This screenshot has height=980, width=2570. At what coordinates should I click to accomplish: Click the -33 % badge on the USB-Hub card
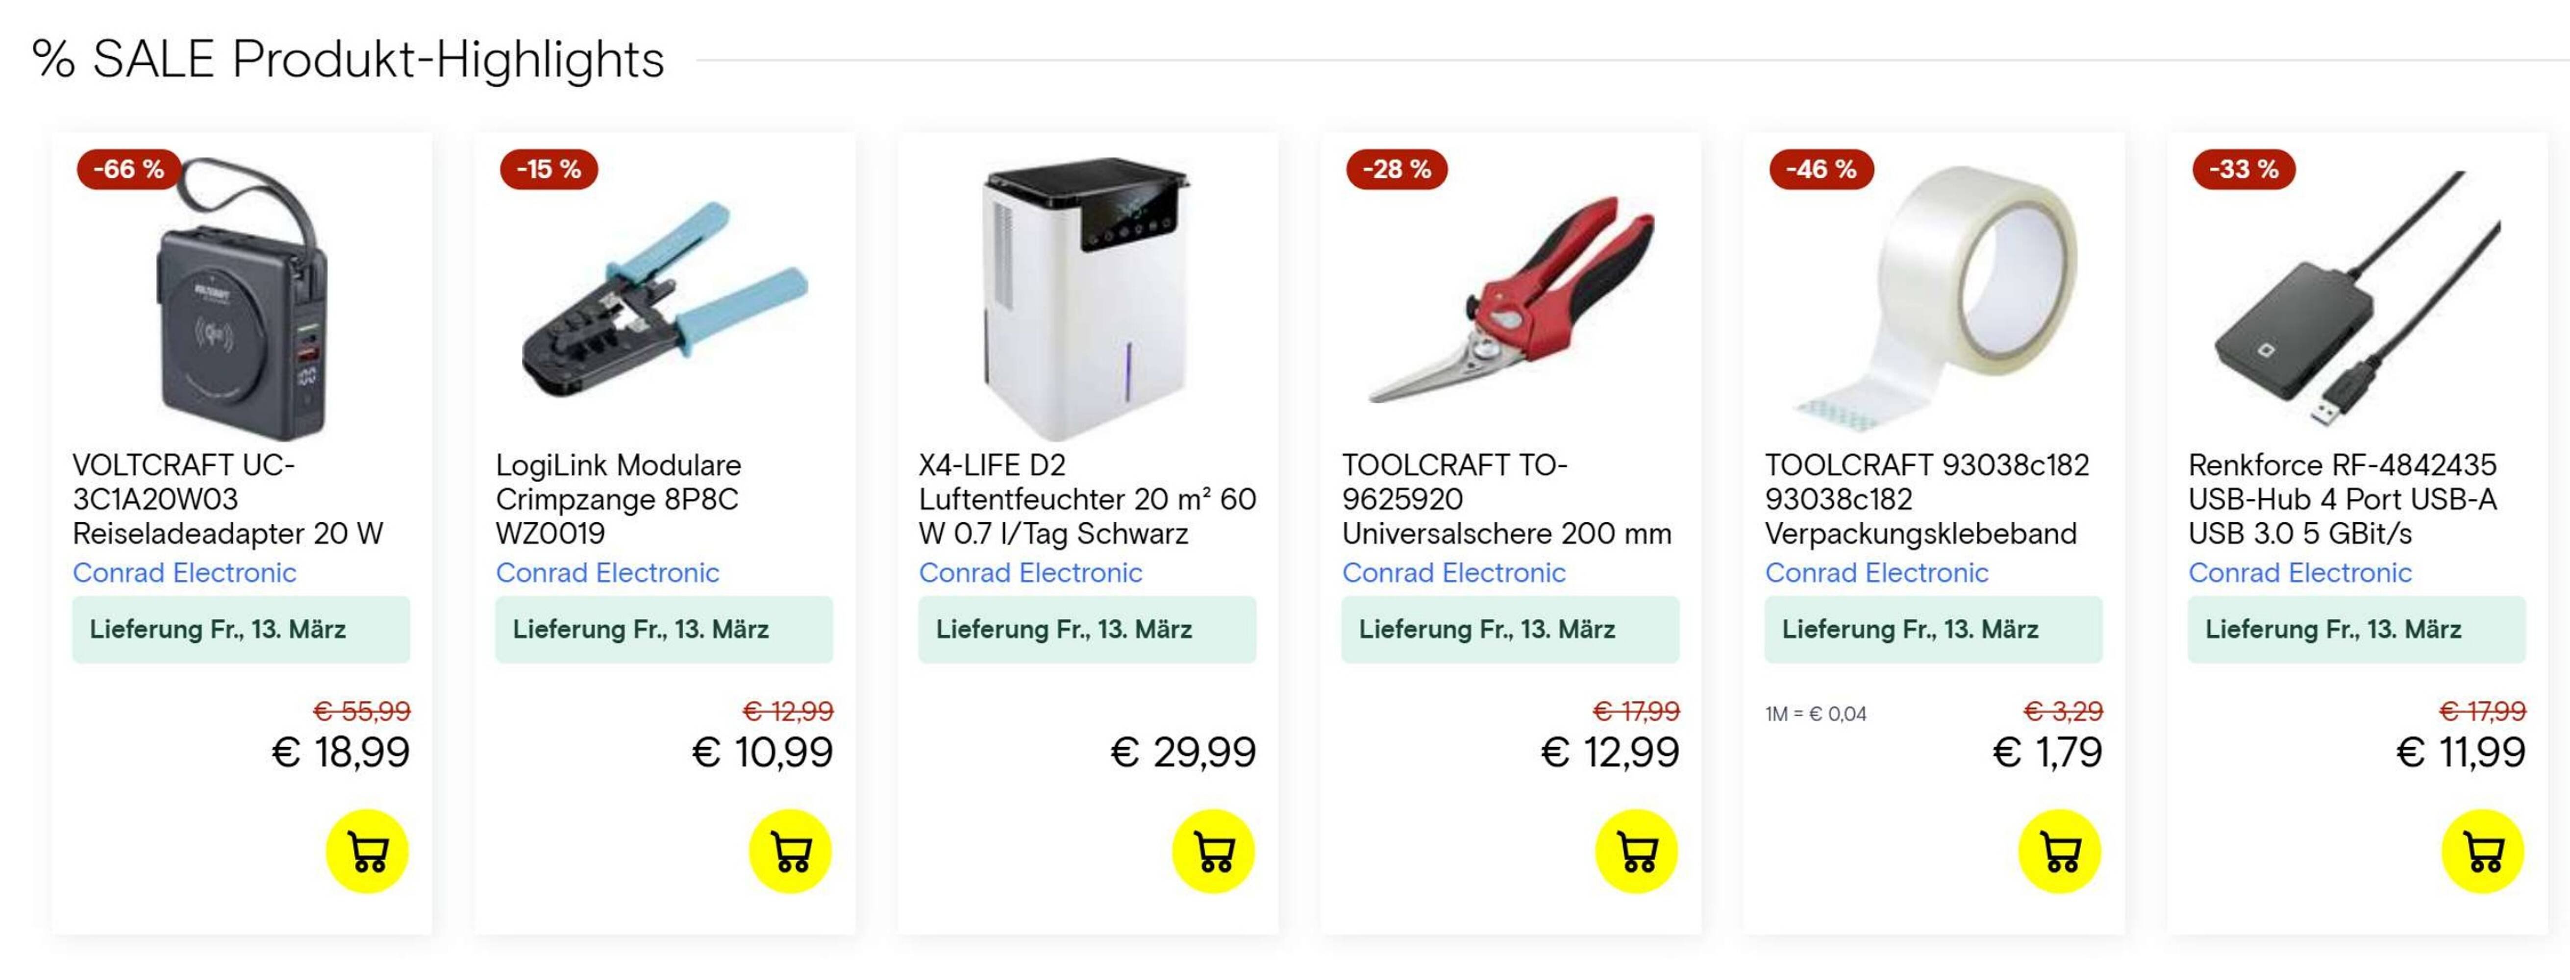[2243, 171]
